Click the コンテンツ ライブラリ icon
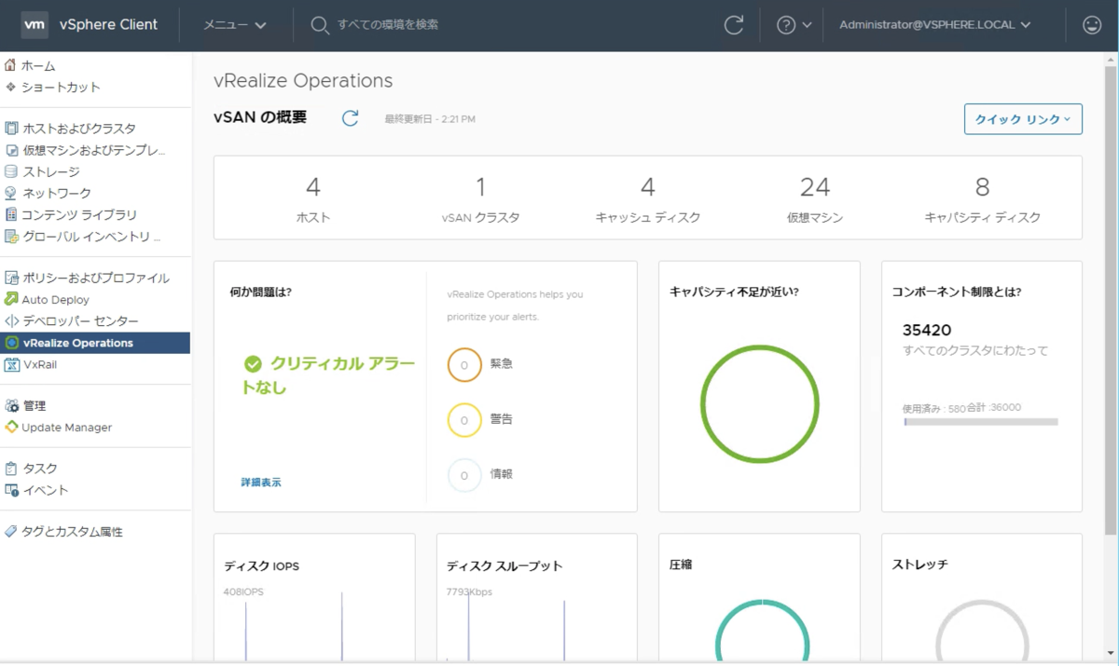The image size is (1119, 666). coord(11,214)
